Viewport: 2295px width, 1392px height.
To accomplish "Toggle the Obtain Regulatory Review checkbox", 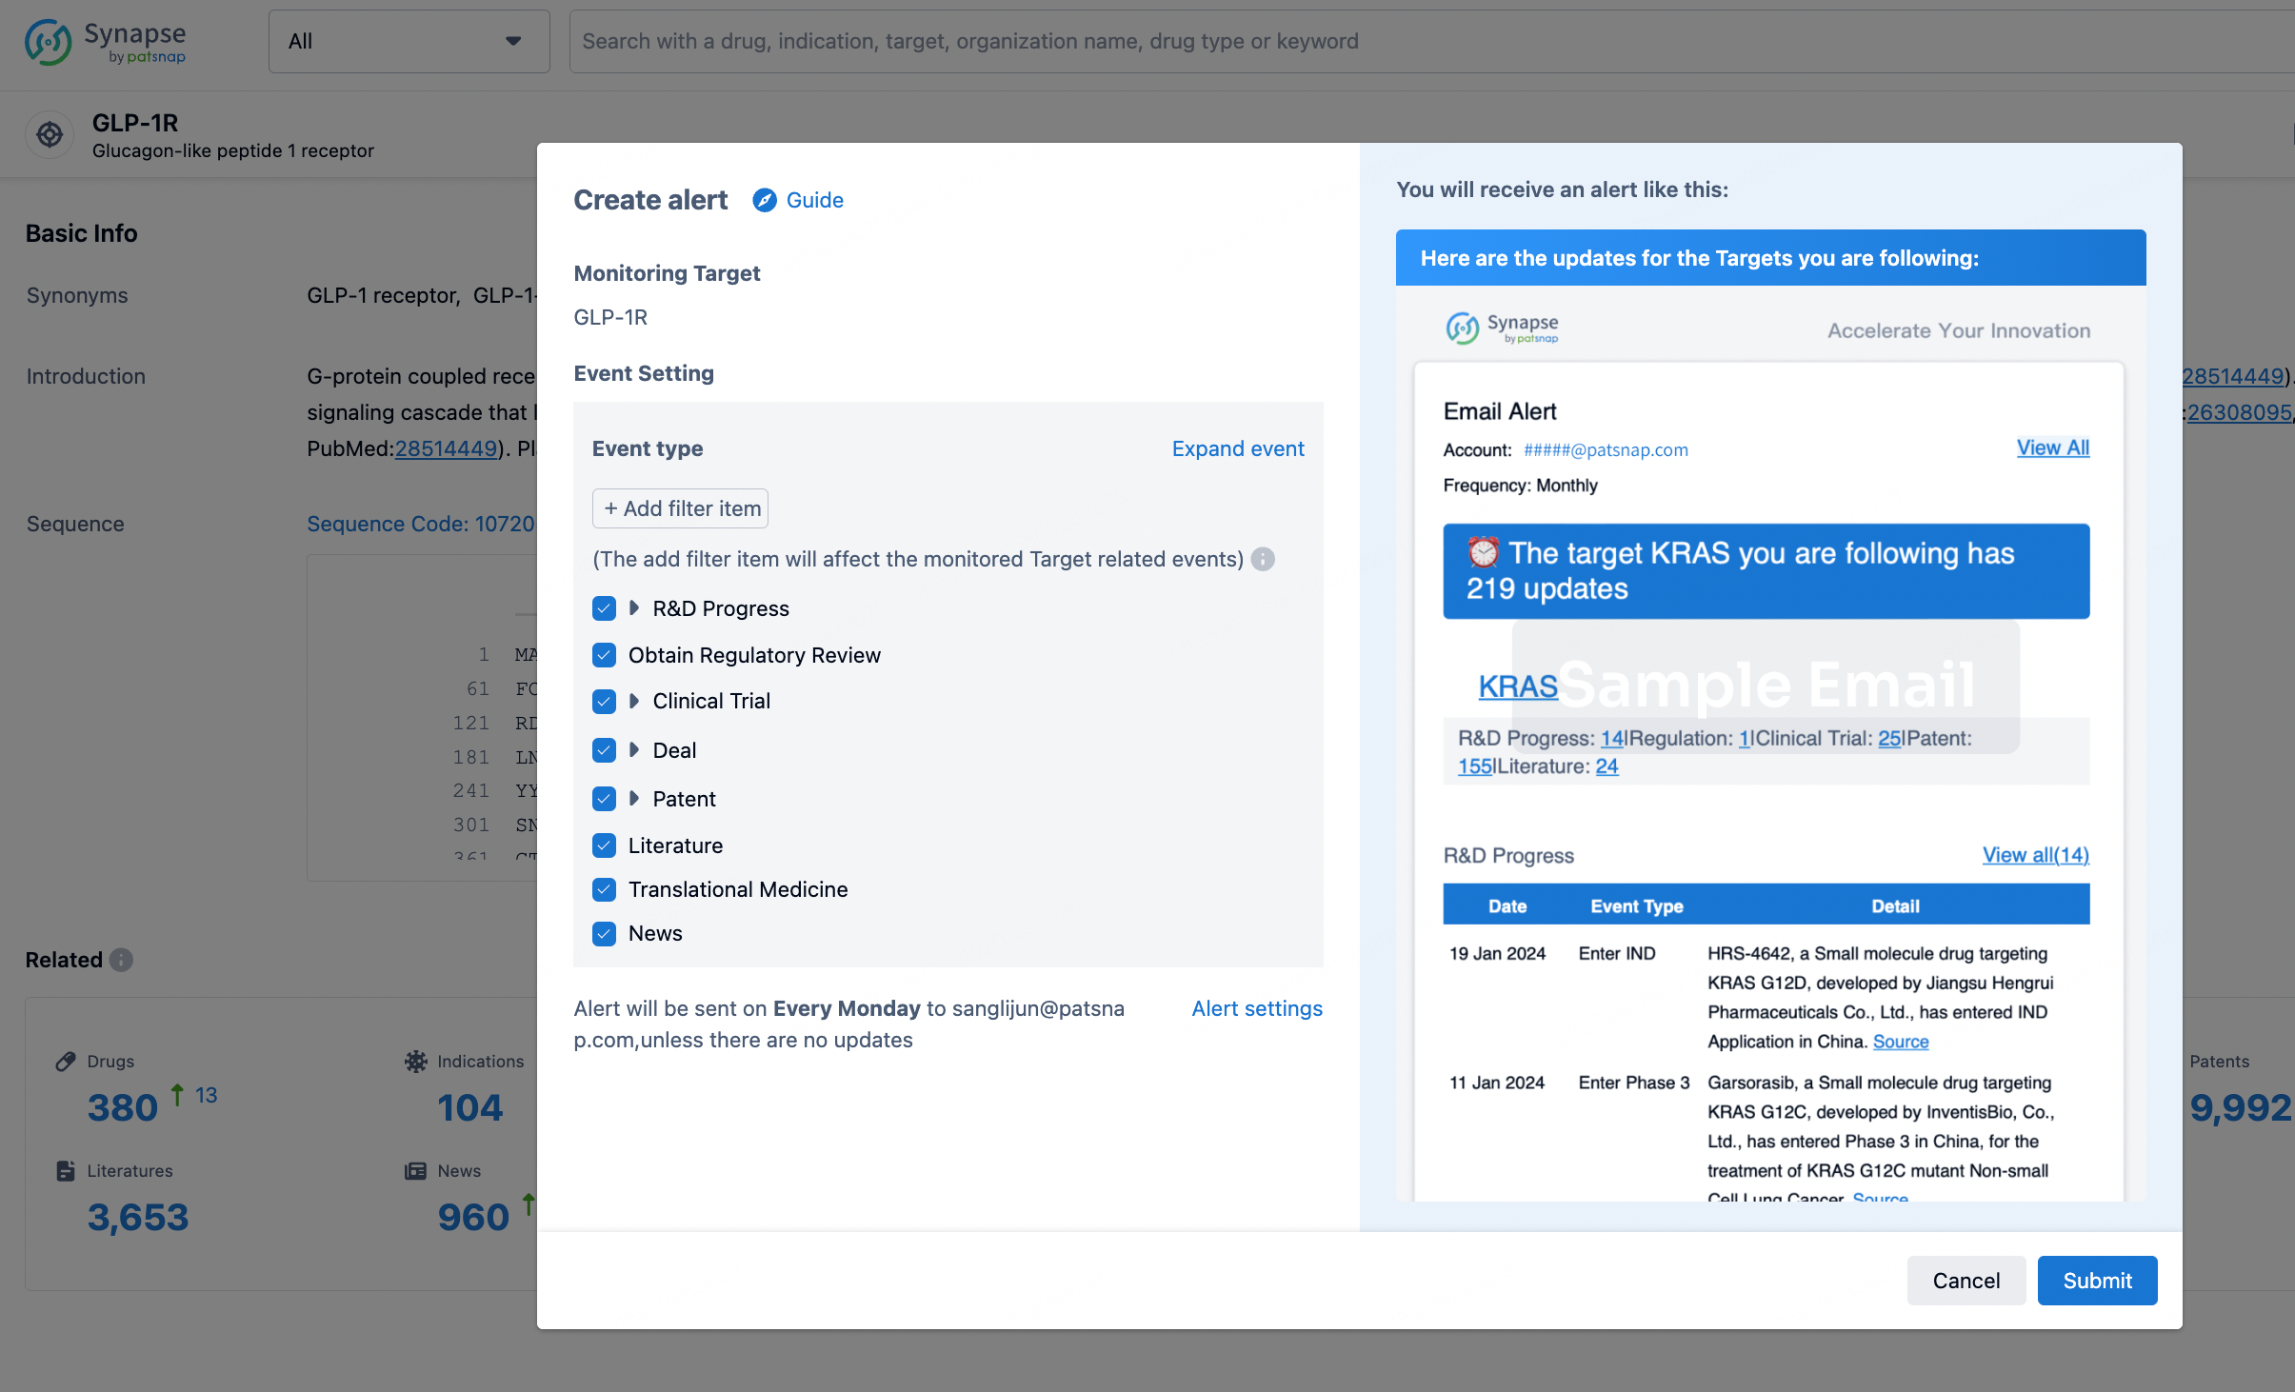I will tap(604, 655).
